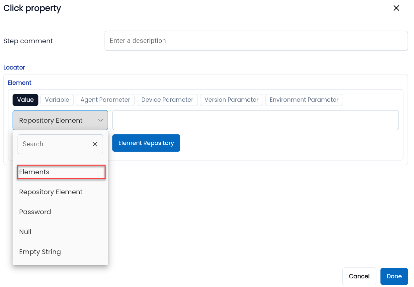Open the Agent Parameter tab
The height and width of the screenshot is (287, 414).
coord(105,100)
